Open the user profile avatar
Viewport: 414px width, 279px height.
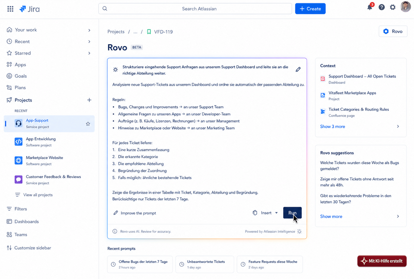(x=406, y=7)
